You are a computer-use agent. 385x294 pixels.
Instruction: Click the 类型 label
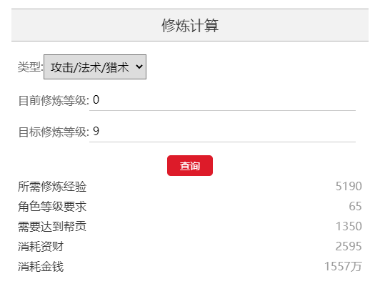(x=30, y=67)
